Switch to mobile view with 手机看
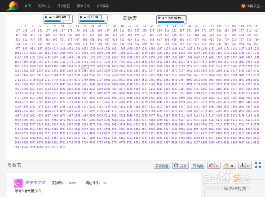The width and height of the screenshot is (265, 197). coord(162,165)
